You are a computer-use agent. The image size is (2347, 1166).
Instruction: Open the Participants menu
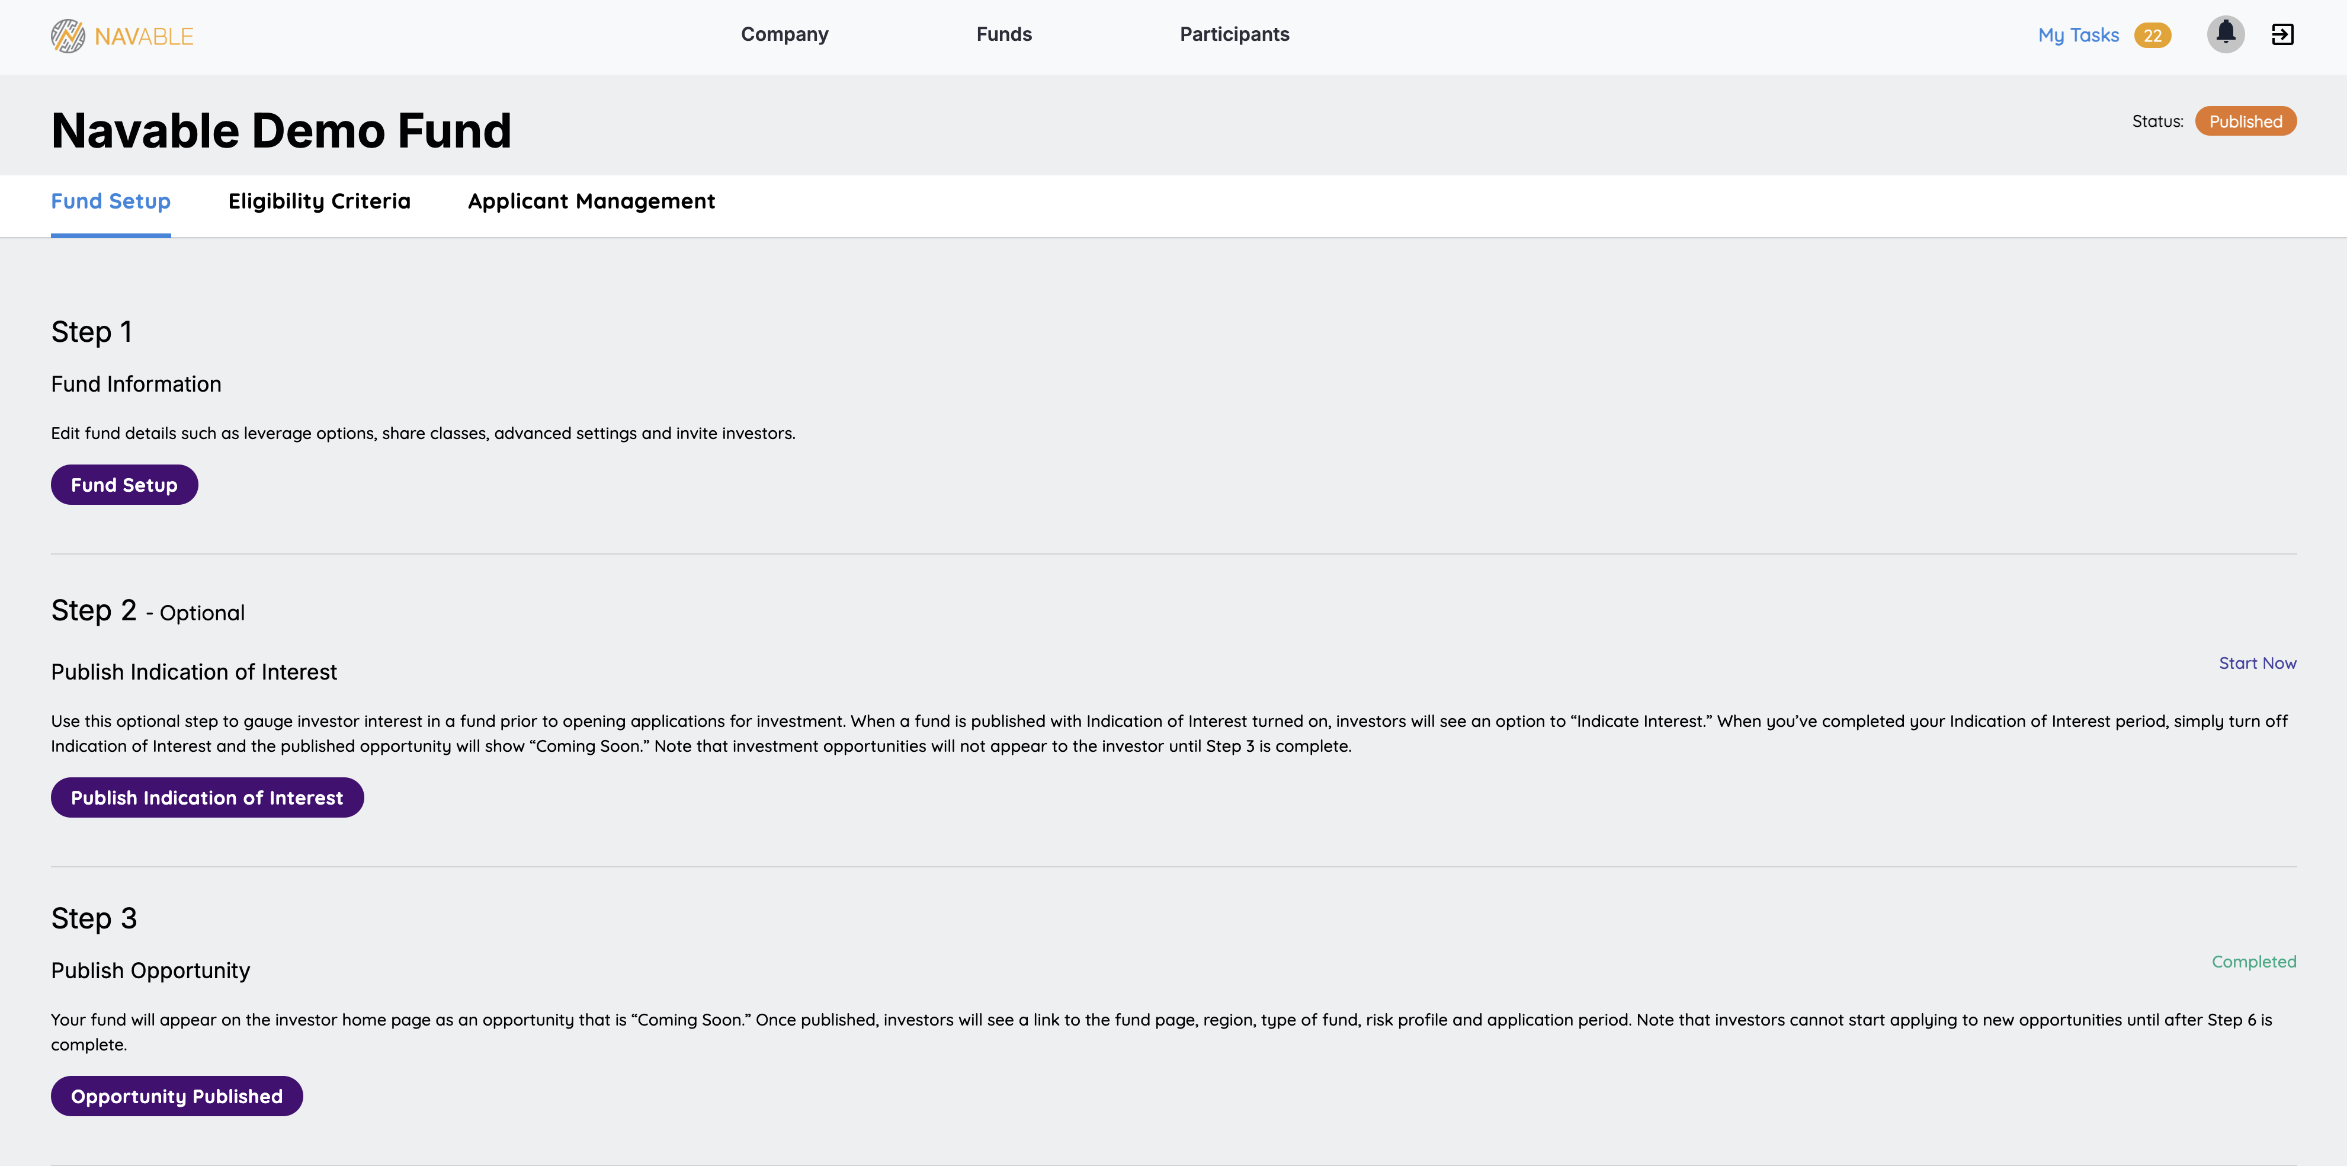[x=1235, y=34]
